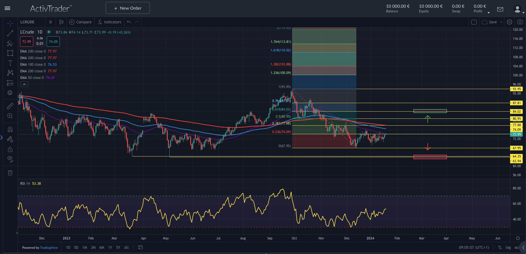Open the TradingView link
Screen dimensions: 526x254
click(49, 248)
